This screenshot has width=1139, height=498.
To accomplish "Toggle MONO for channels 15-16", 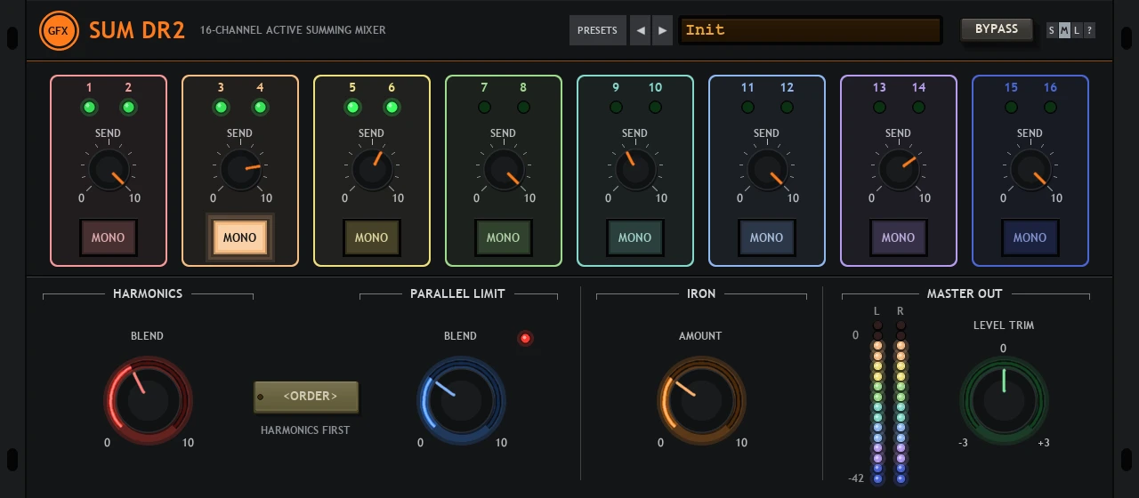I will (x=1030, y=237).
